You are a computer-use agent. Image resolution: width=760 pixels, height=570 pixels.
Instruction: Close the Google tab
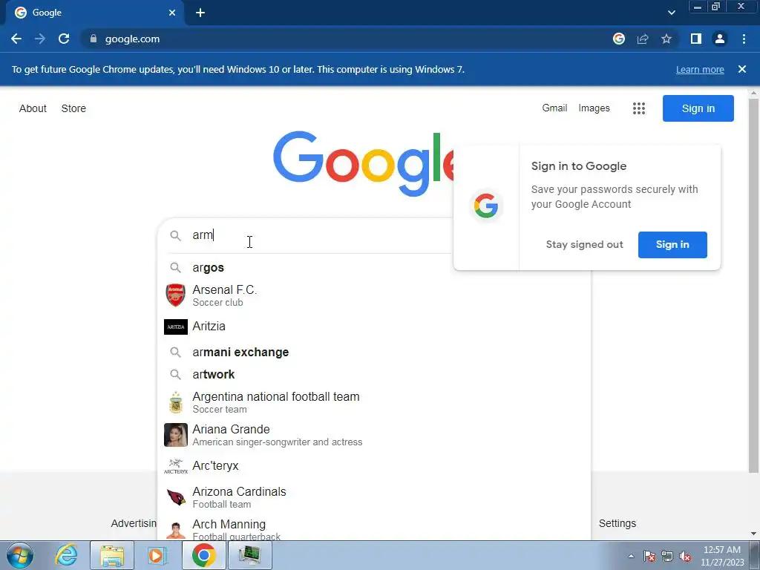(x=172, y=13)
